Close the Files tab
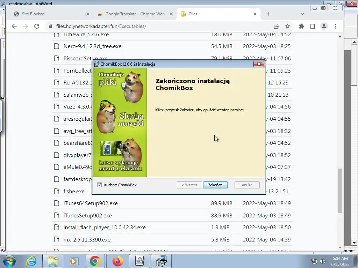 (x=255, y=14)
